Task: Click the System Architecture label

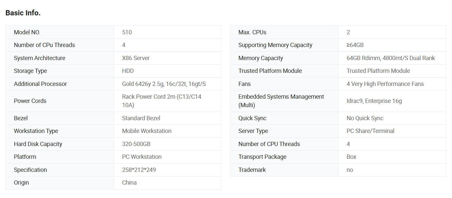Action: click(40, 58)
